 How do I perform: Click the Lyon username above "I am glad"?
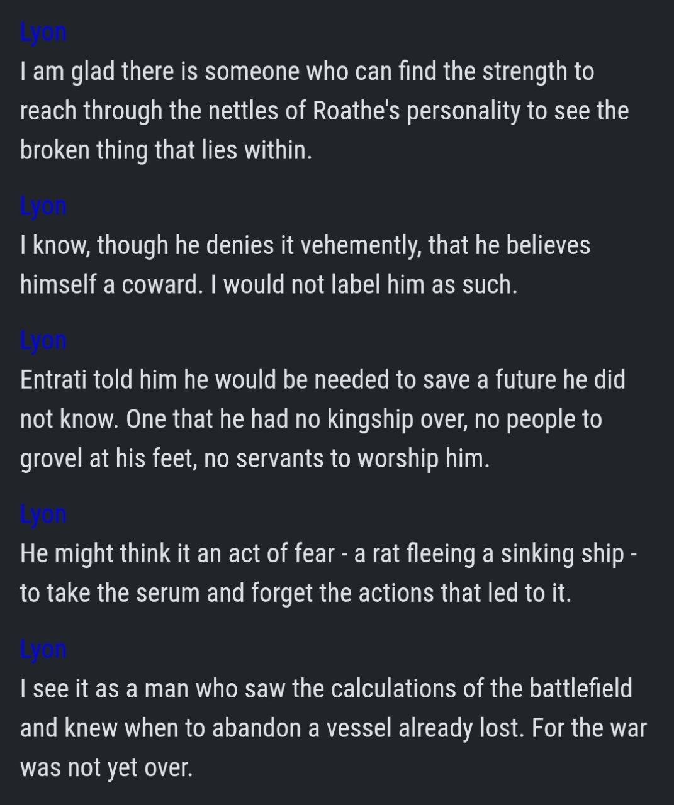[43, 33]
